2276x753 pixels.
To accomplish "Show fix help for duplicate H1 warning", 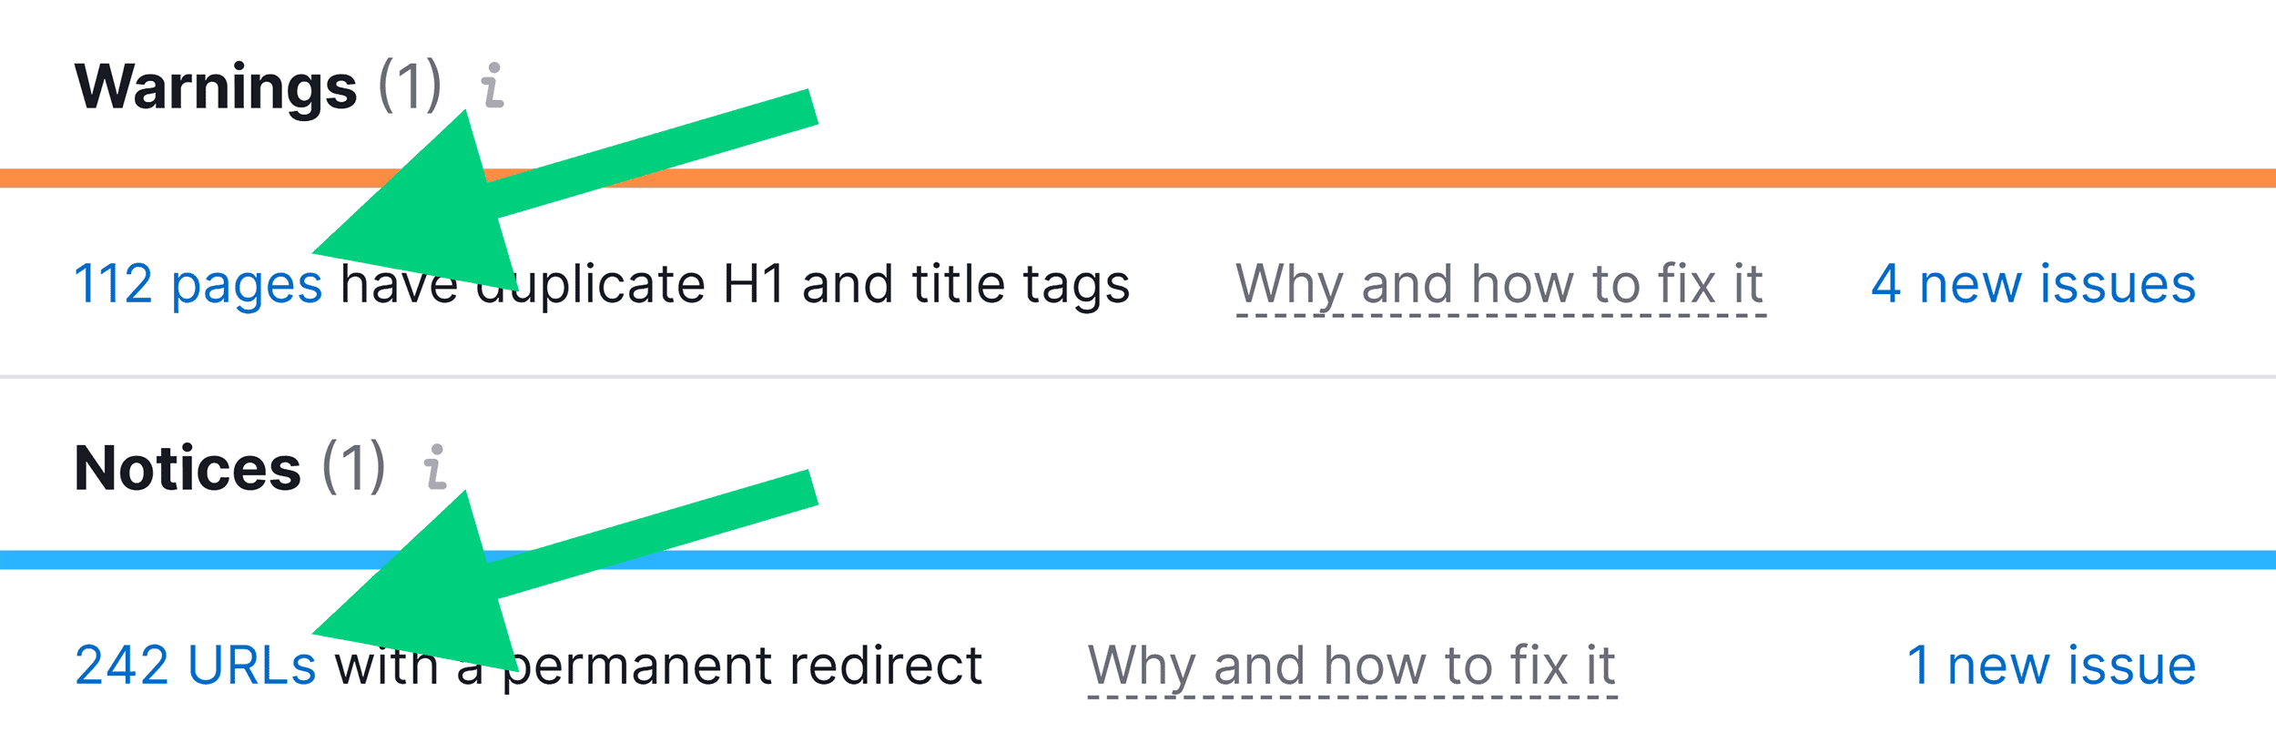I will point(1499,284).
